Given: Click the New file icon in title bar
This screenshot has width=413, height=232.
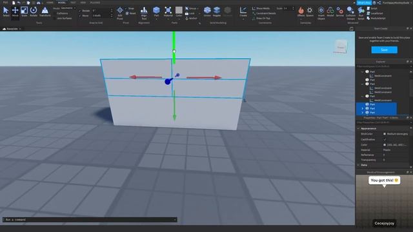Looking at the screenshot, I should tap(14, 3).
